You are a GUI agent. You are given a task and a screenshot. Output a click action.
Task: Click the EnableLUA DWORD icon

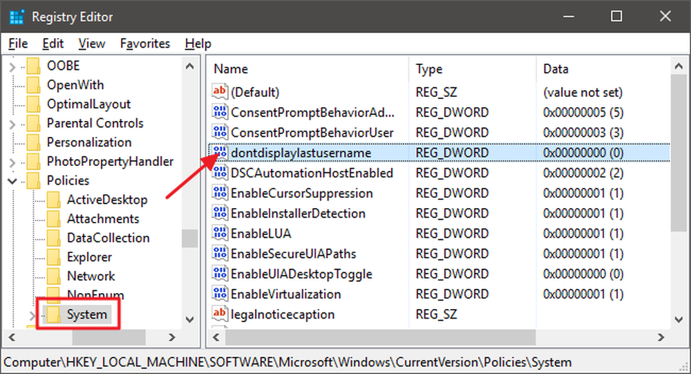(x=220, y=233)
